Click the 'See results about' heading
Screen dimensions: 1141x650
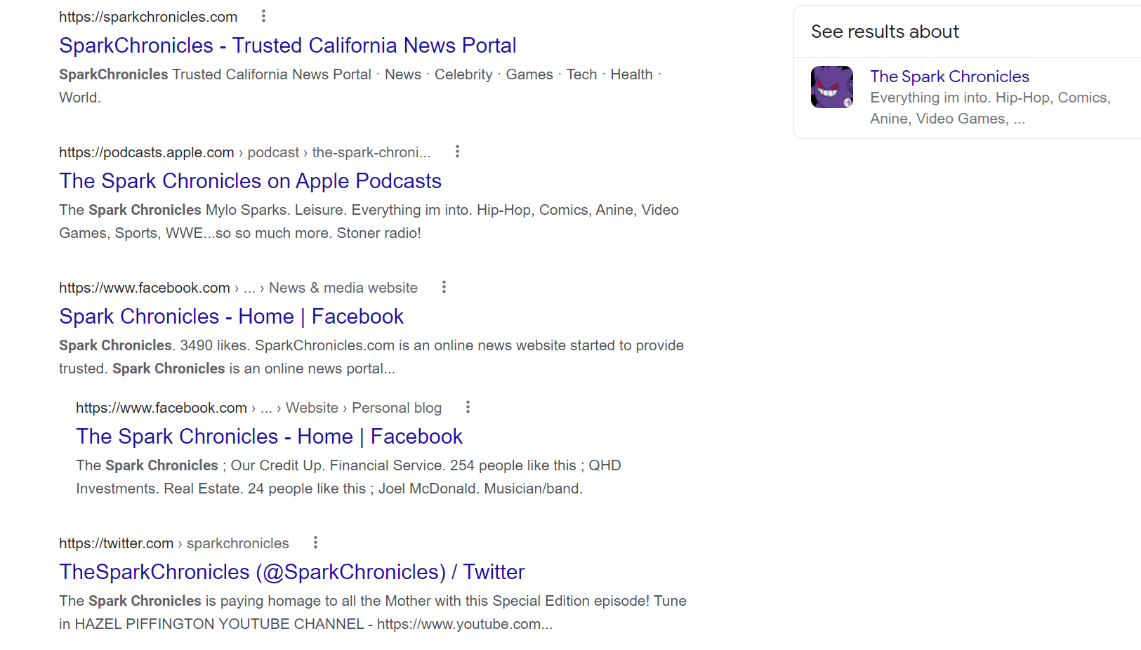885,32
